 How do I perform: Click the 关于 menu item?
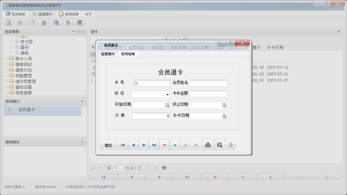(x=88, y=14)
